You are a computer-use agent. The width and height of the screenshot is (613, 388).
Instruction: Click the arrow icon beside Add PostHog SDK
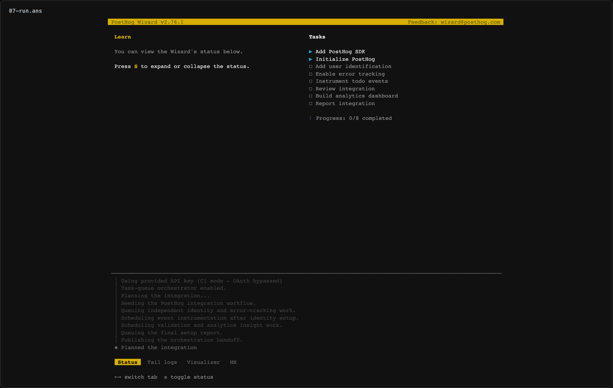(x=310, y=52)
